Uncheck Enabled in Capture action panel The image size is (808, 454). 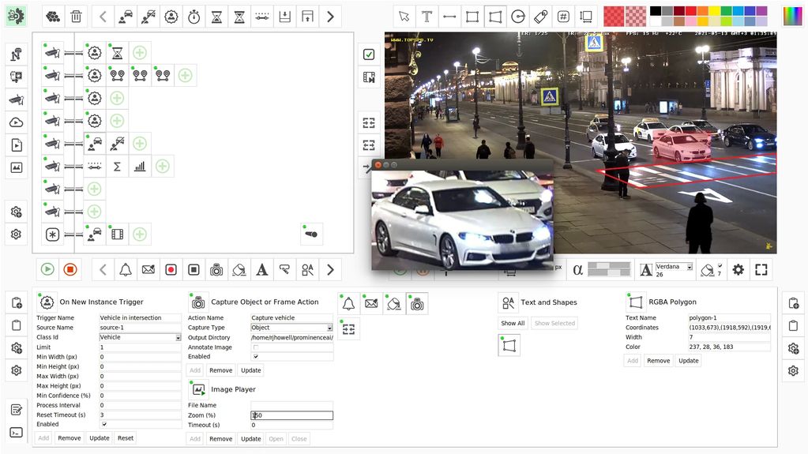[255, 357]
